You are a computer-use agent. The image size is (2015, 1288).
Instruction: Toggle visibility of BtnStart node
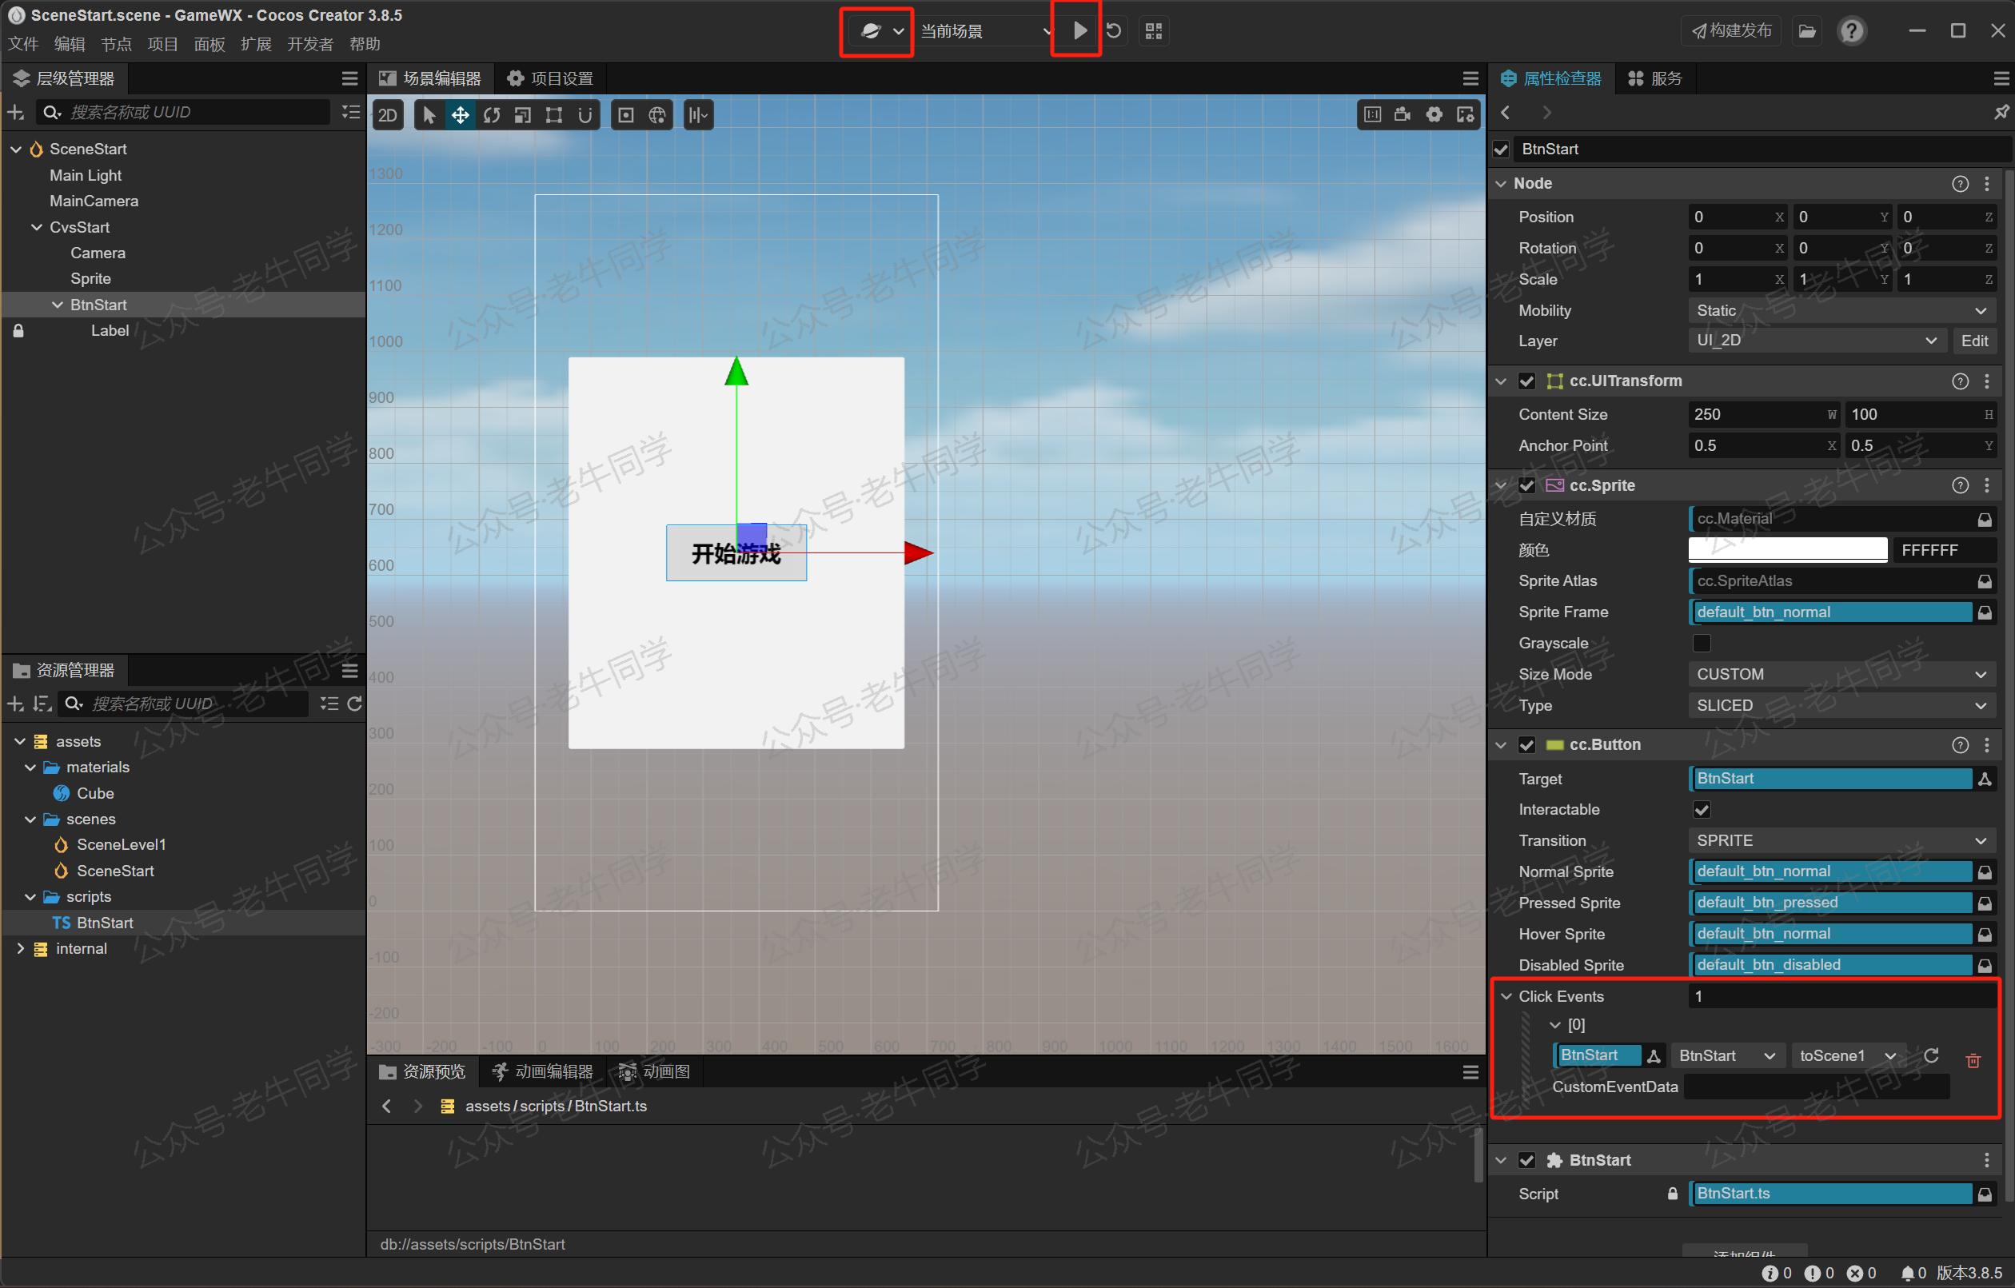pos(1506,149)
